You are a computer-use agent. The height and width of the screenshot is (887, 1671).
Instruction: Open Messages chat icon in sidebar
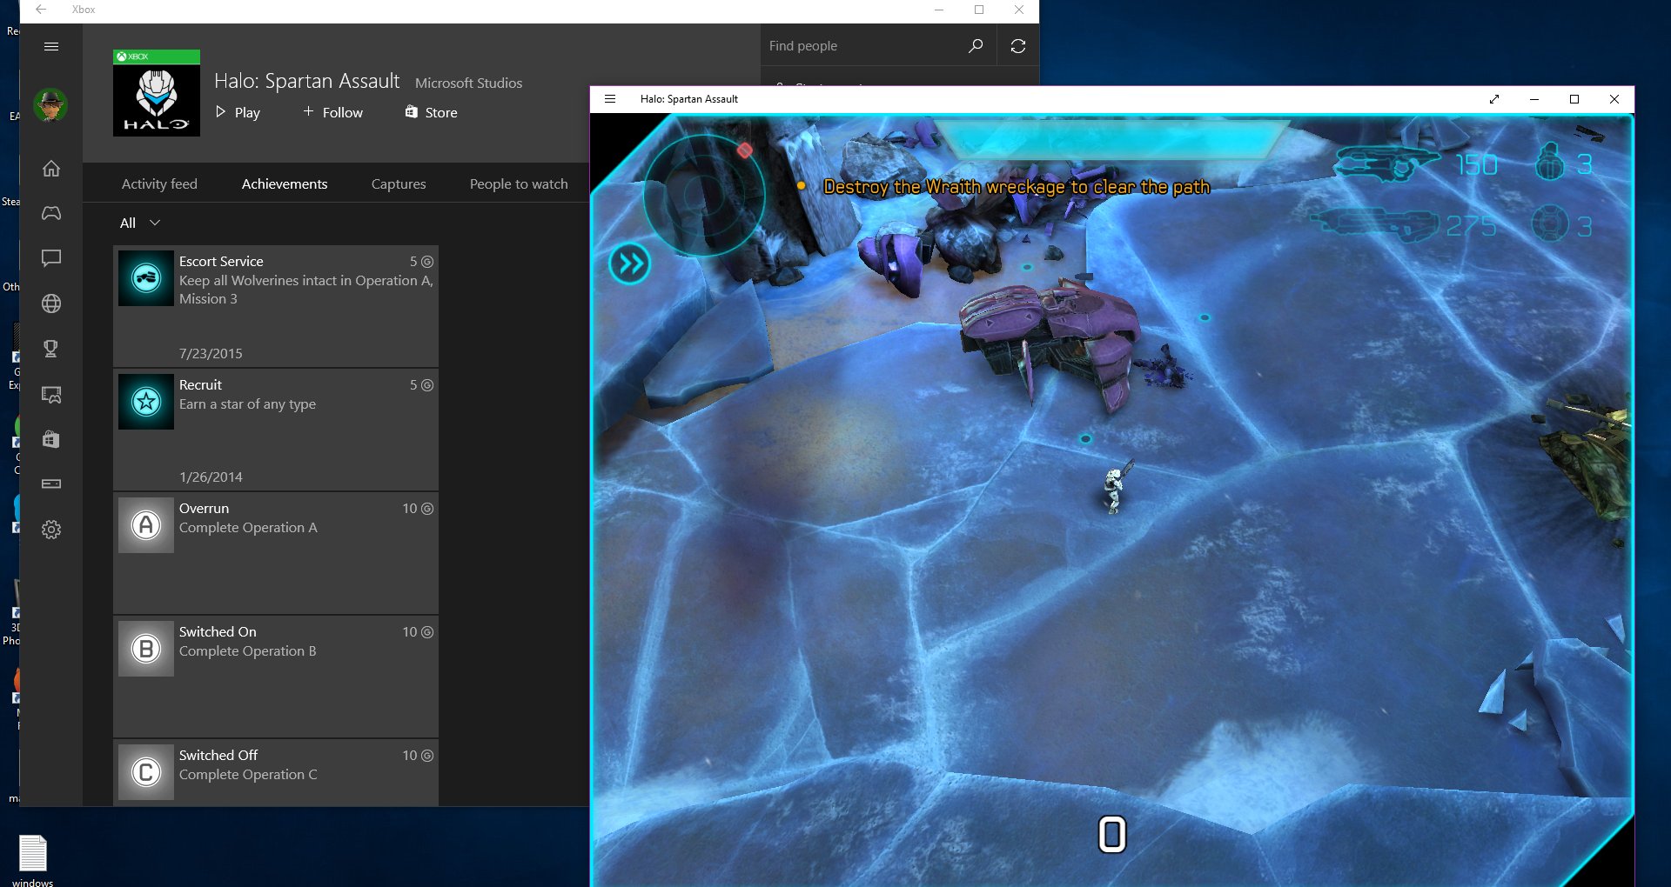point(51,258)
